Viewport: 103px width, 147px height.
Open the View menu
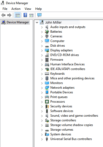28,9
